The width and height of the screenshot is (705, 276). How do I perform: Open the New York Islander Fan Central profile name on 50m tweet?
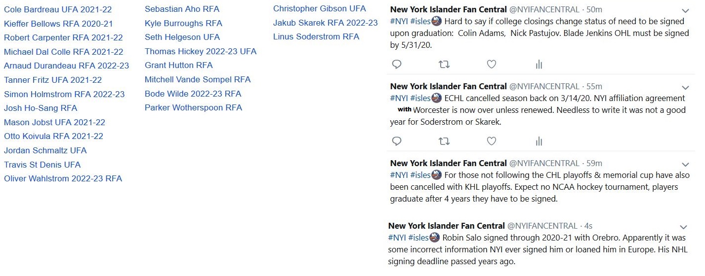[x=449, y=9]
